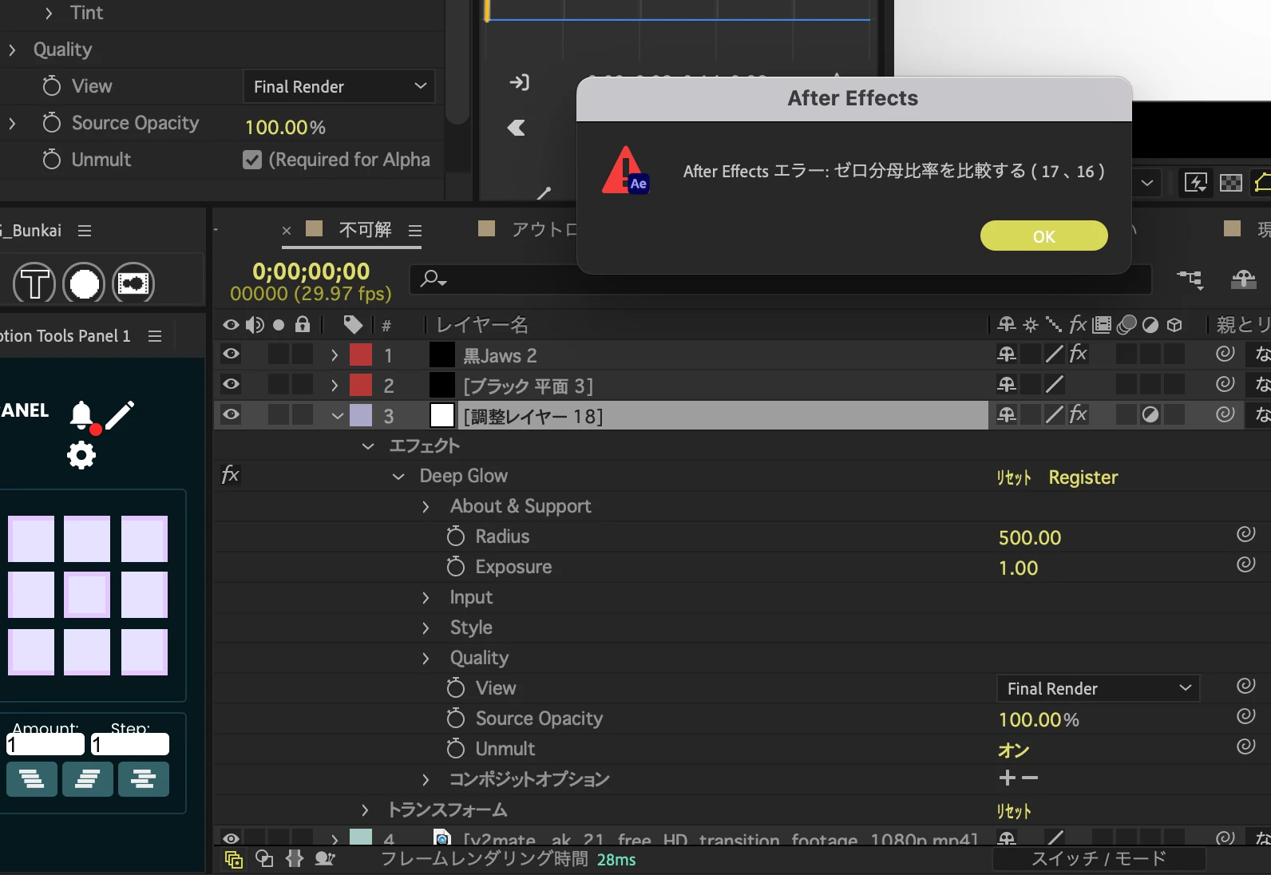Expand the Input section of Deep Glow
The image size is (1271, 875).
[x=426, y=598]
